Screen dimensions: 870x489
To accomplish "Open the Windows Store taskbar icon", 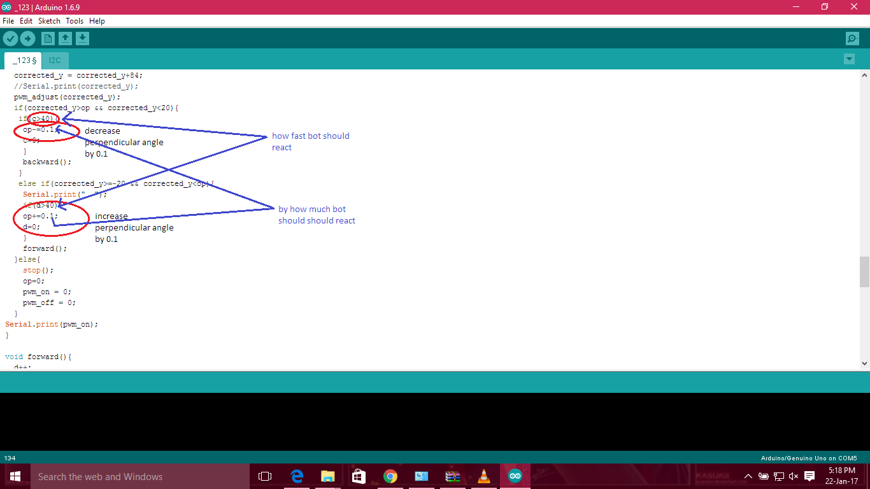I will 359,476.
